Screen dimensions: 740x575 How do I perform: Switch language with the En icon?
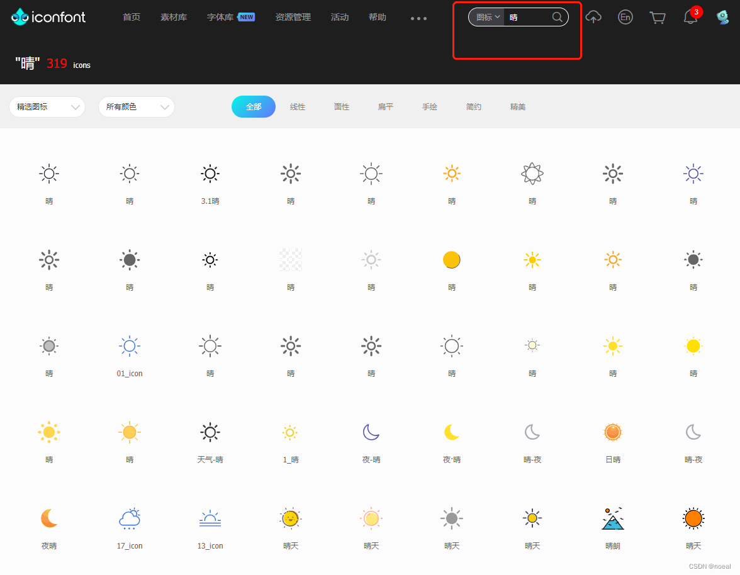[x=625, y=17]
